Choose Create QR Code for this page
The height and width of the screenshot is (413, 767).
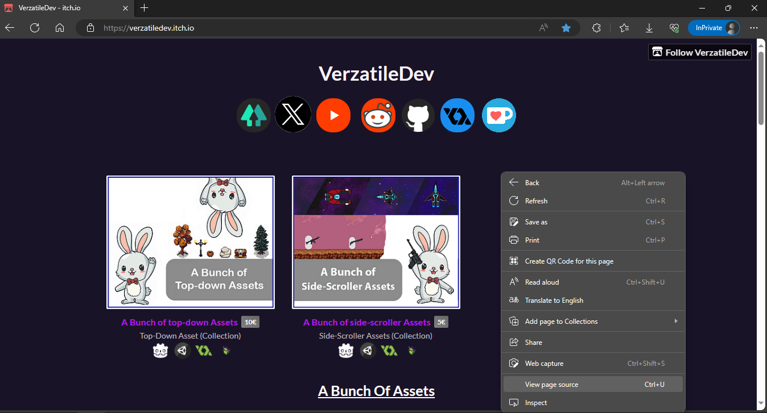click(x=593, y=261)
